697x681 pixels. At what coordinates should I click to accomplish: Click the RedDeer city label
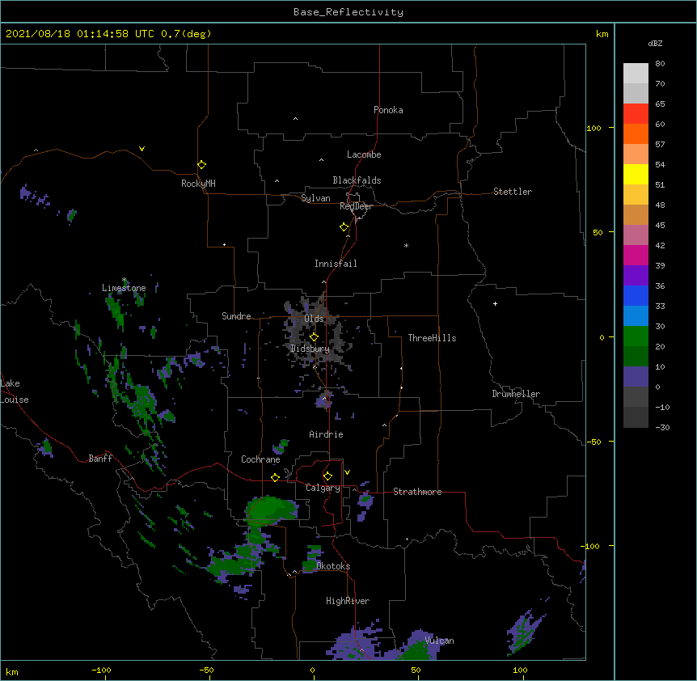coord(356,206)
